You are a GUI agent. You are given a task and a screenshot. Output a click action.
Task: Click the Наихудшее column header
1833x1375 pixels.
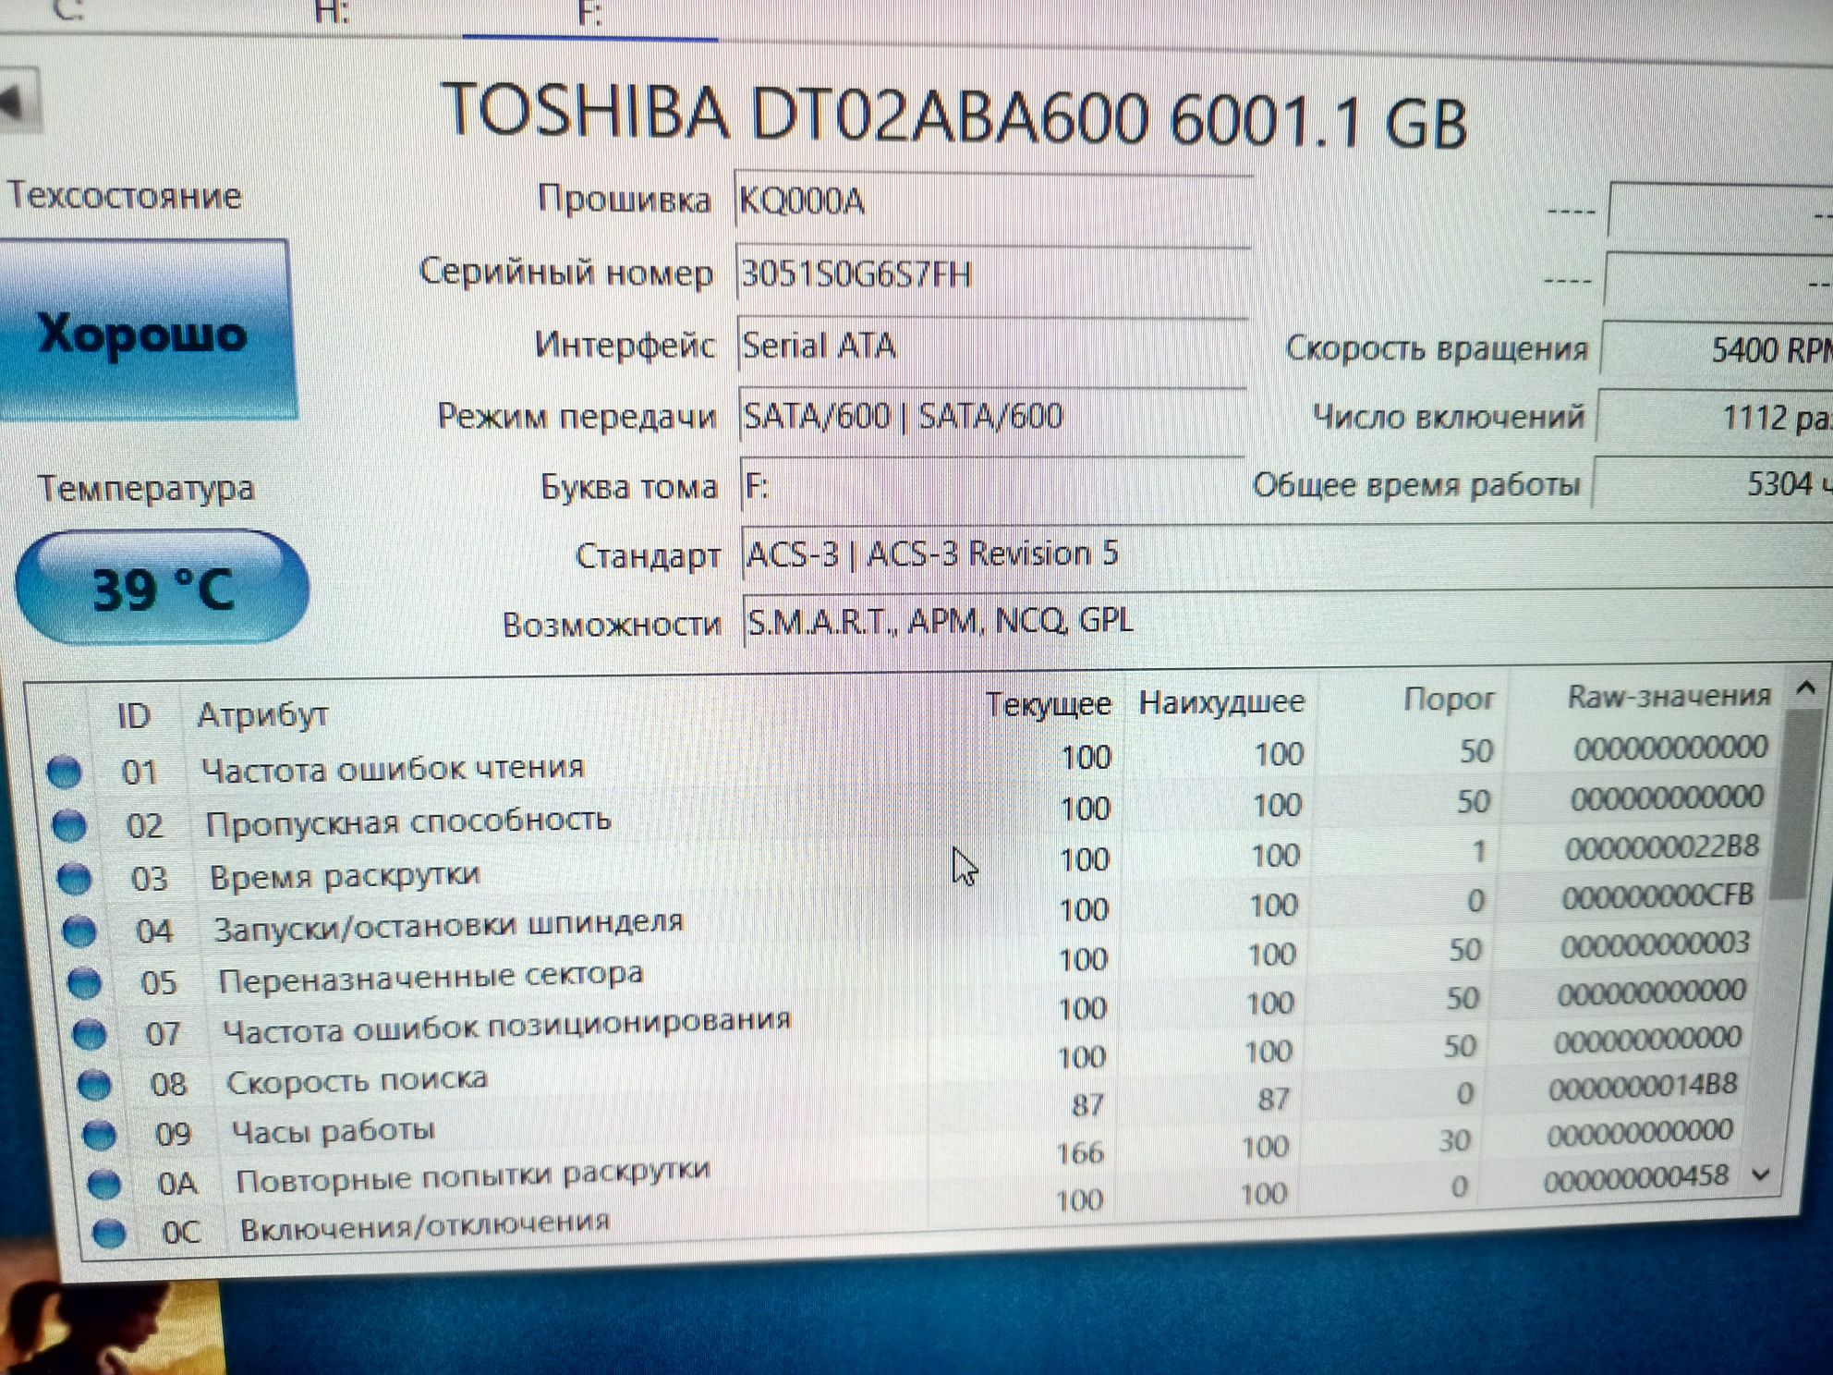click(1221, 701)
